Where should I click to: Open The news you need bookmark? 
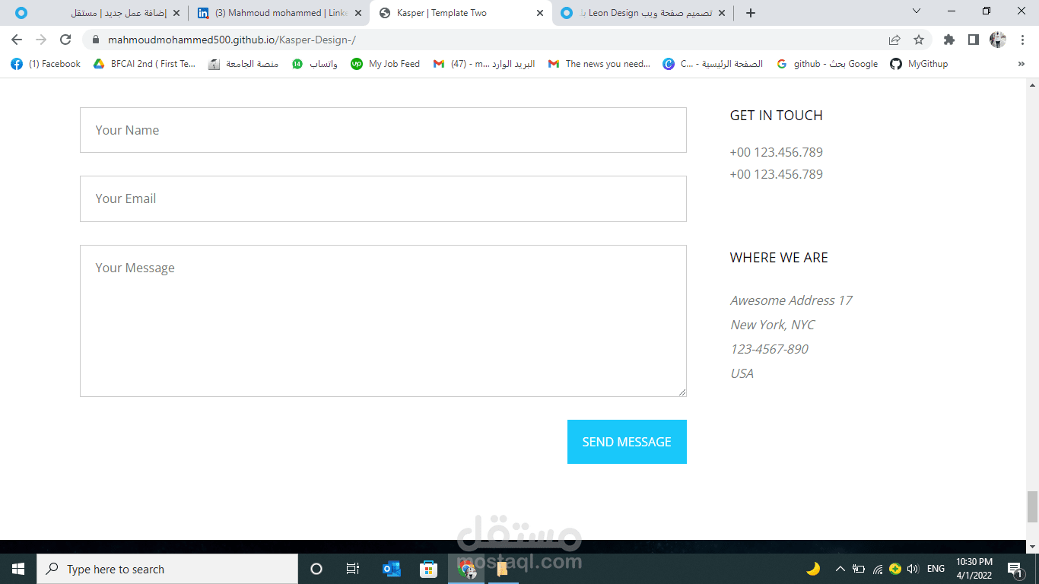point(599,64)
